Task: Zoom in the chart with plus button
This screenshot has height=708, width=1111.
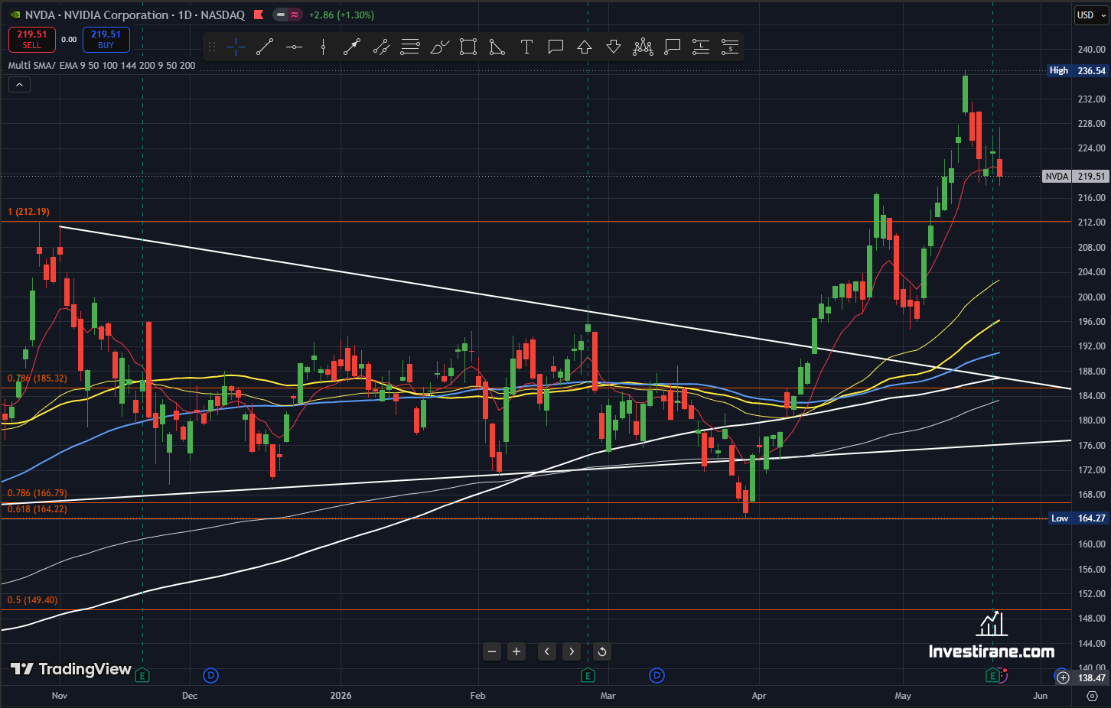Action: tap(516, 651)
